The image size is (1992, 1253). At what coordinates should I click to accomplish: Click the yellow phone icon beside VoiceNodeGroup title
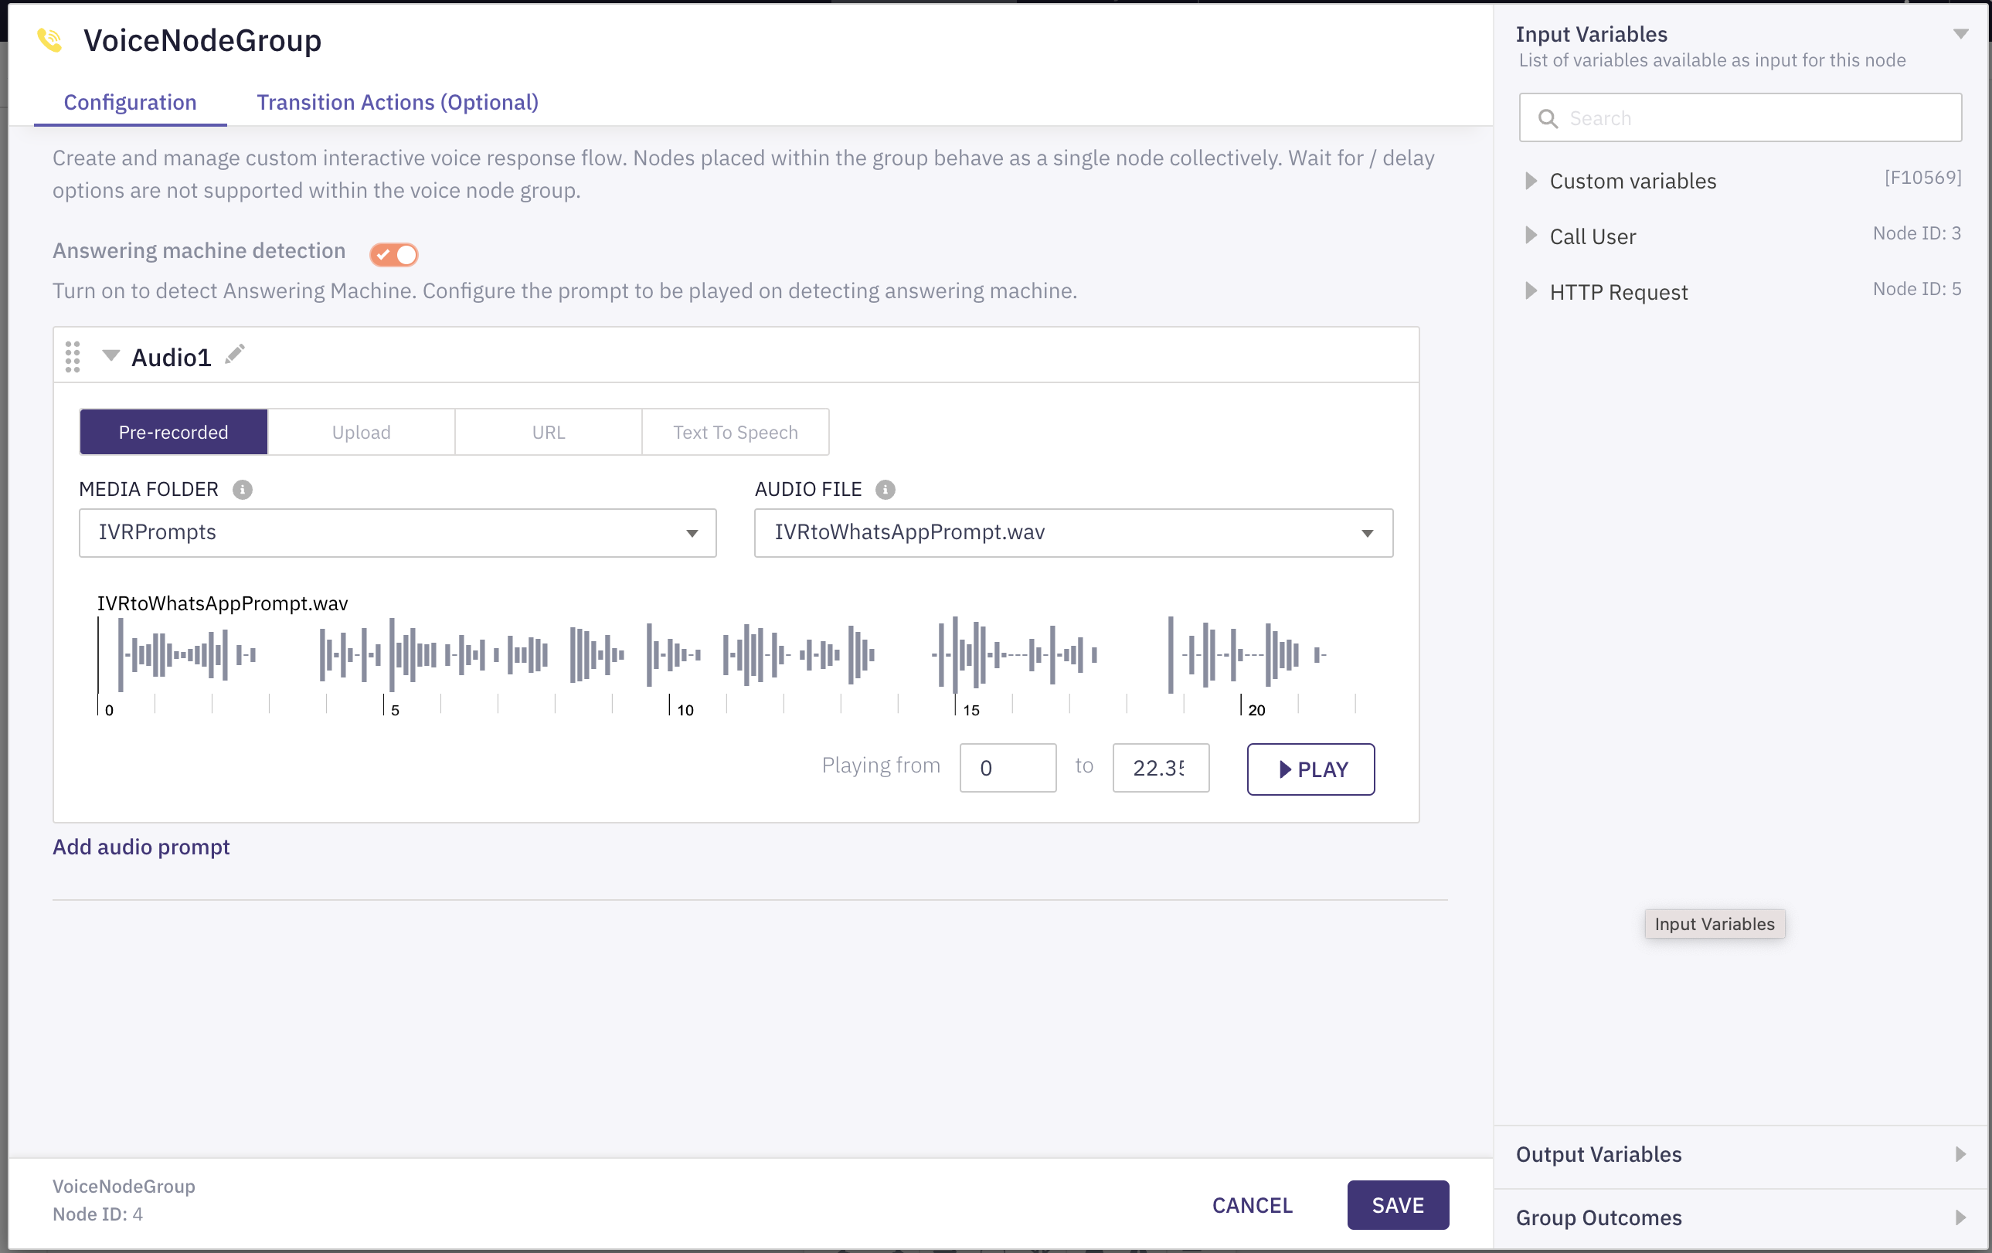(49, 39)
